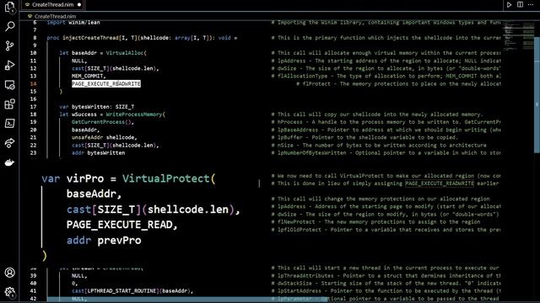
Task: Open the Accounts menu
Action: (x=9, y=273)
